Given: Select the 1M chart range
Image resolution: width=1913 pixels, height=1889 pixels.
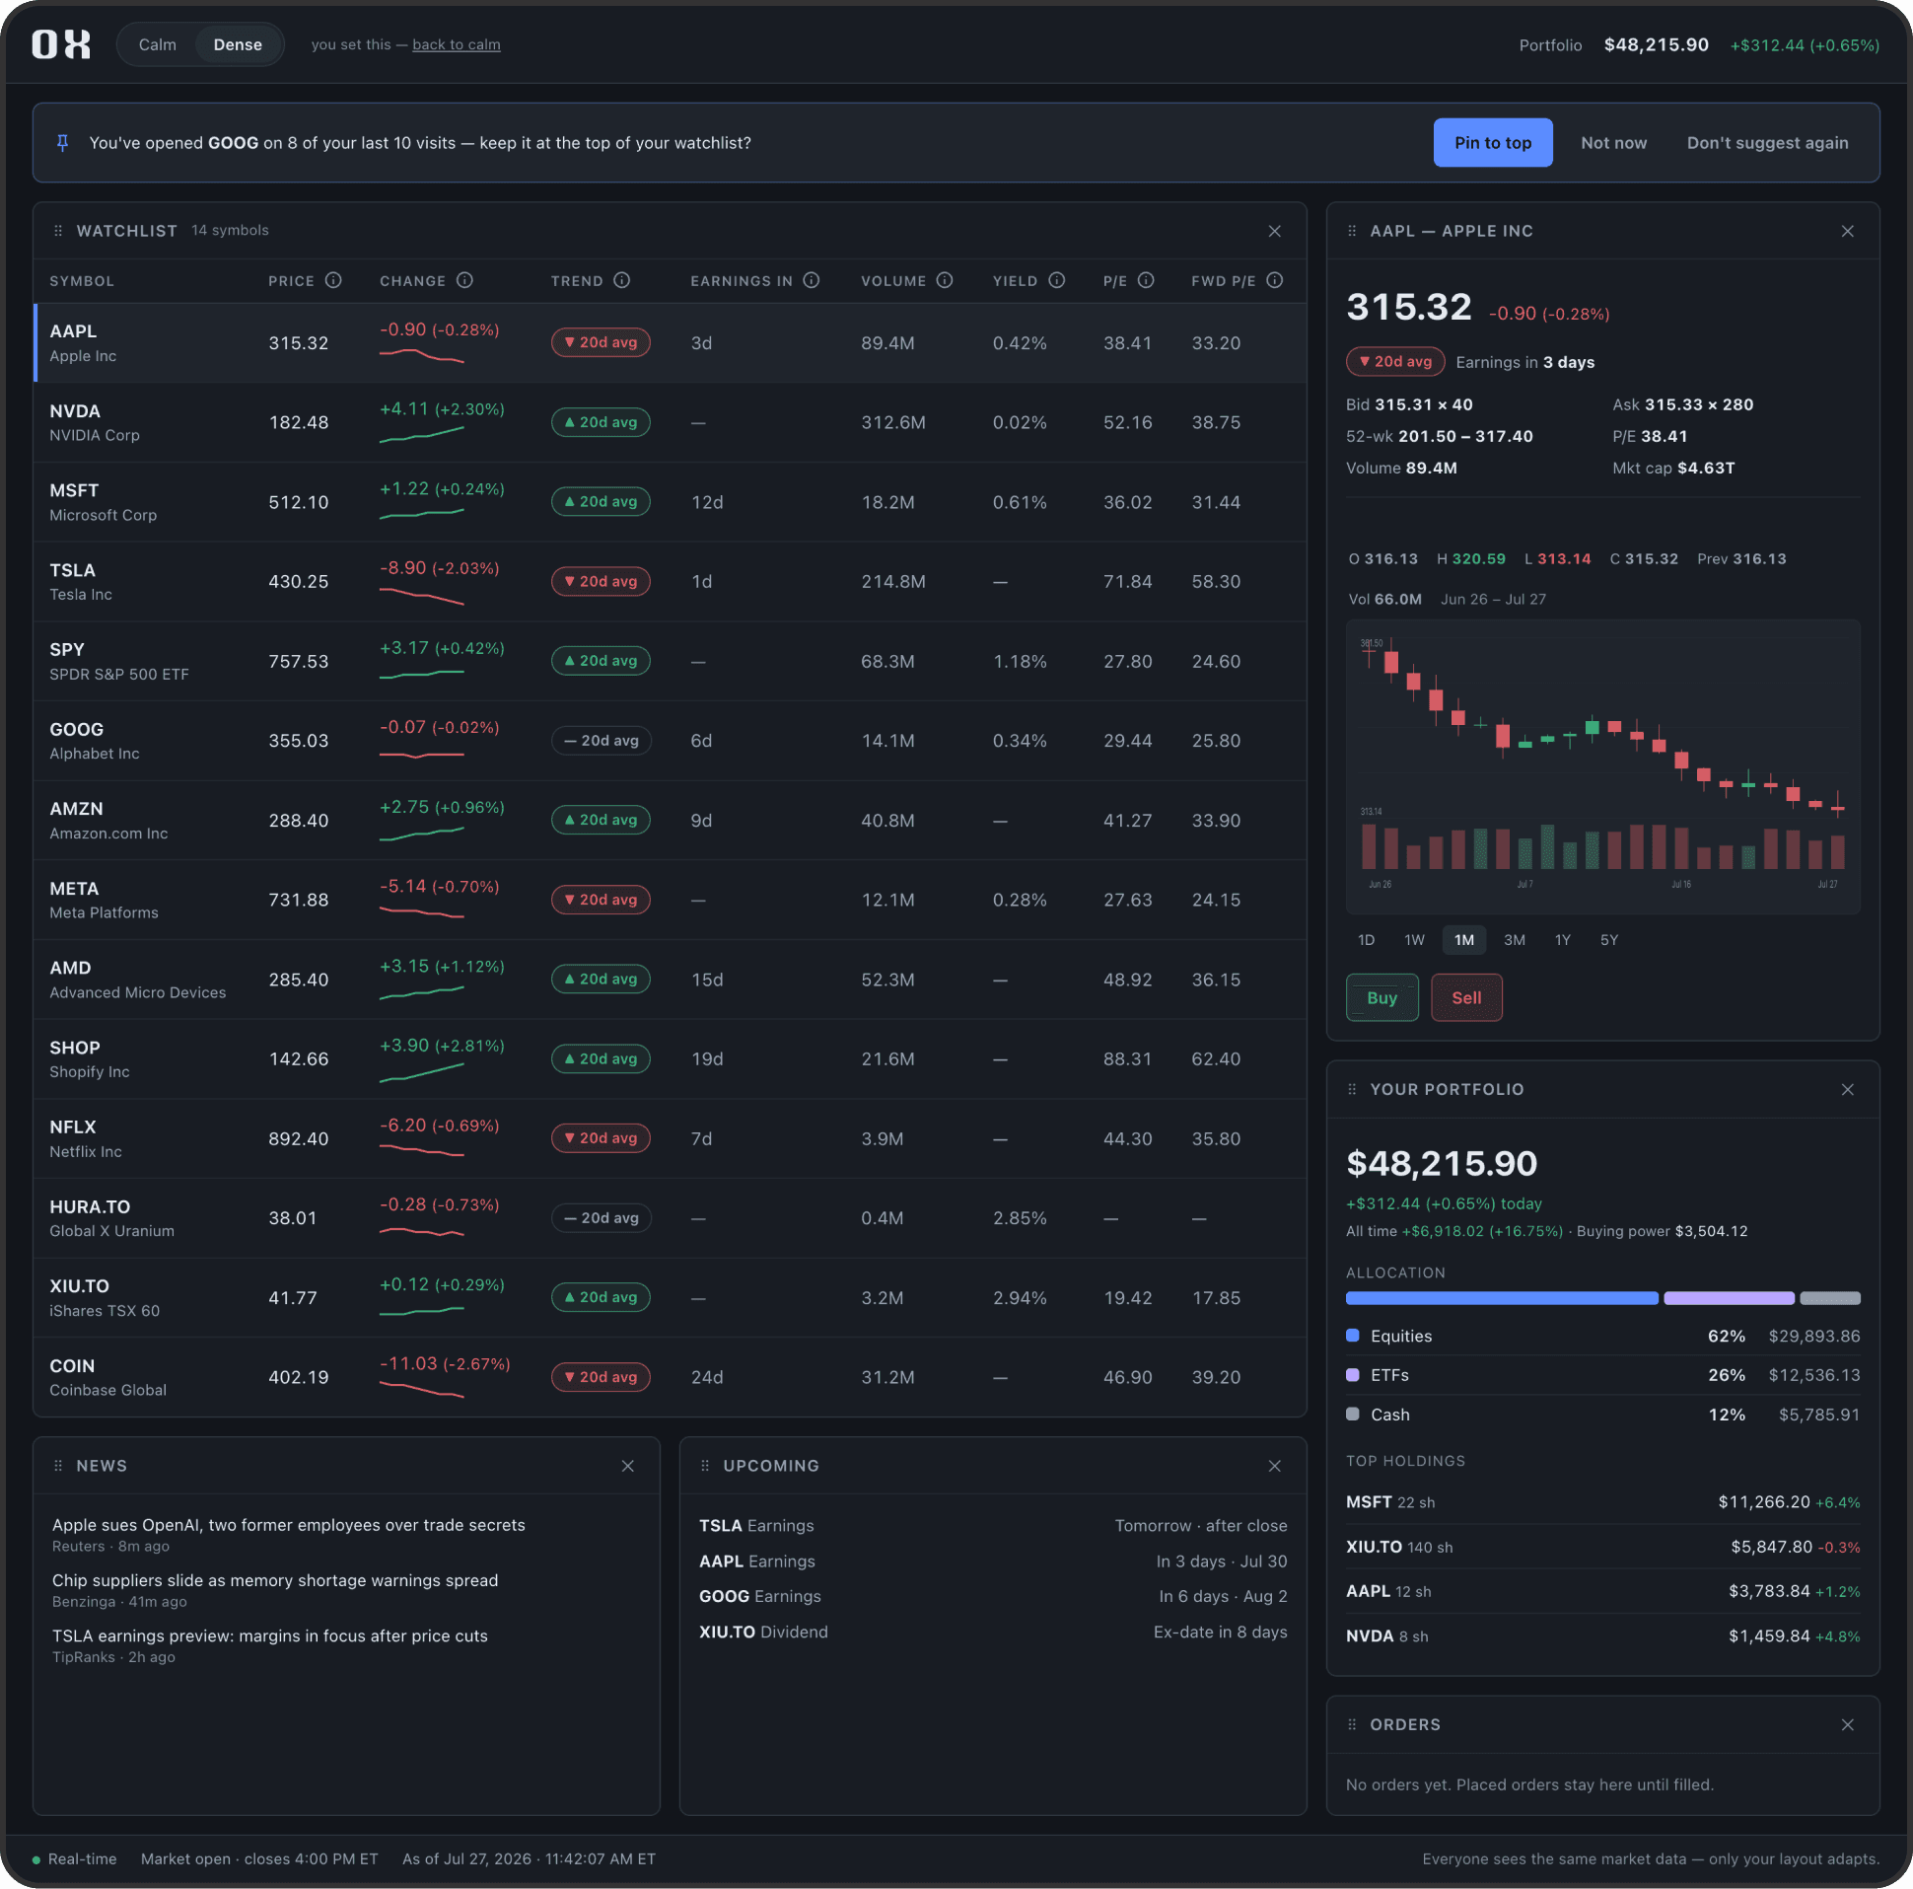Looking at the screenshot, I should (x=1463, y=939).
